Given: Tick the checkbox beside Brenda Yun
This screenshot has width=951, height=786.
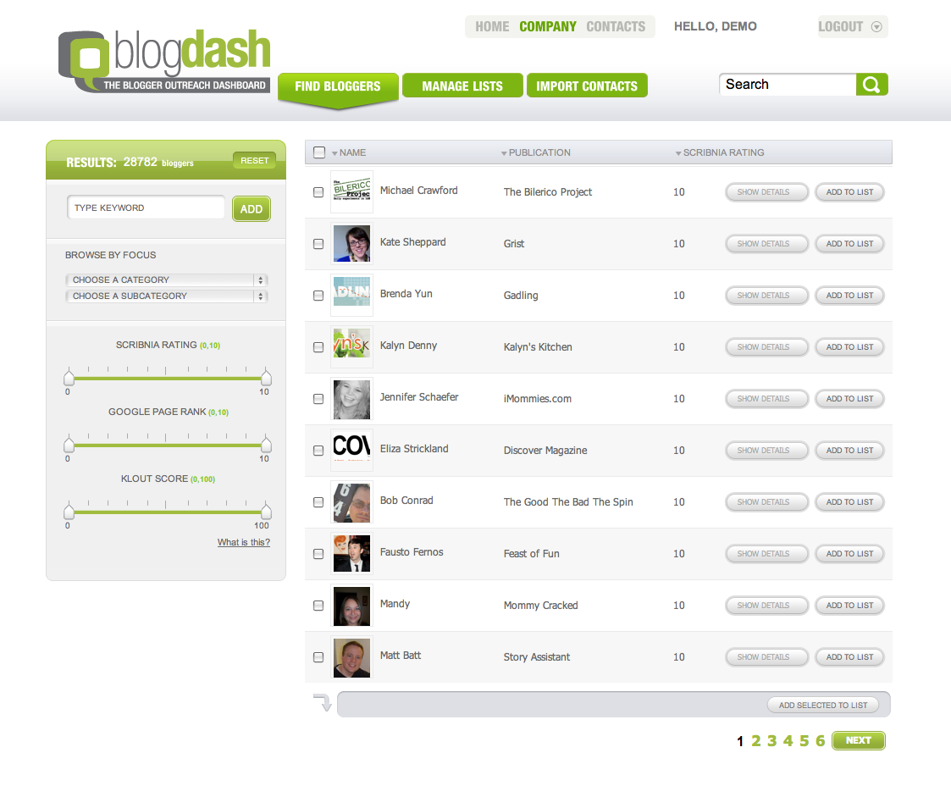Looking at the screenshot, I should click(x=318, y=296).
